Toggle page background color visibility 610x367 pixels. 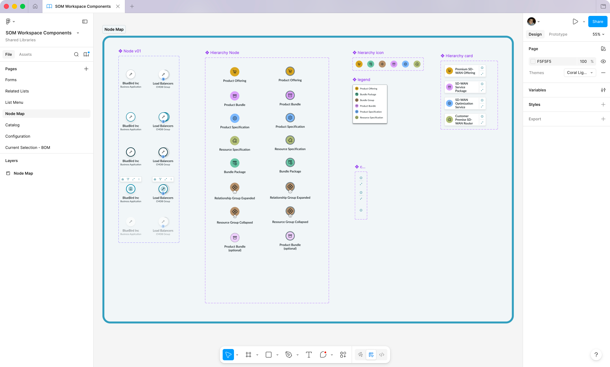tap(603, 61)
